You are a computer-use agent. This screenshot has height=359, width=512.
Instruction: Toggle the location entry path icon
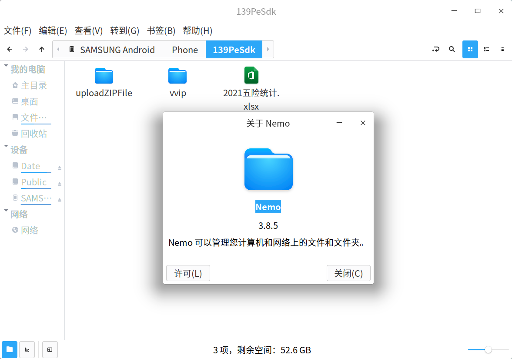coord(435,49)
